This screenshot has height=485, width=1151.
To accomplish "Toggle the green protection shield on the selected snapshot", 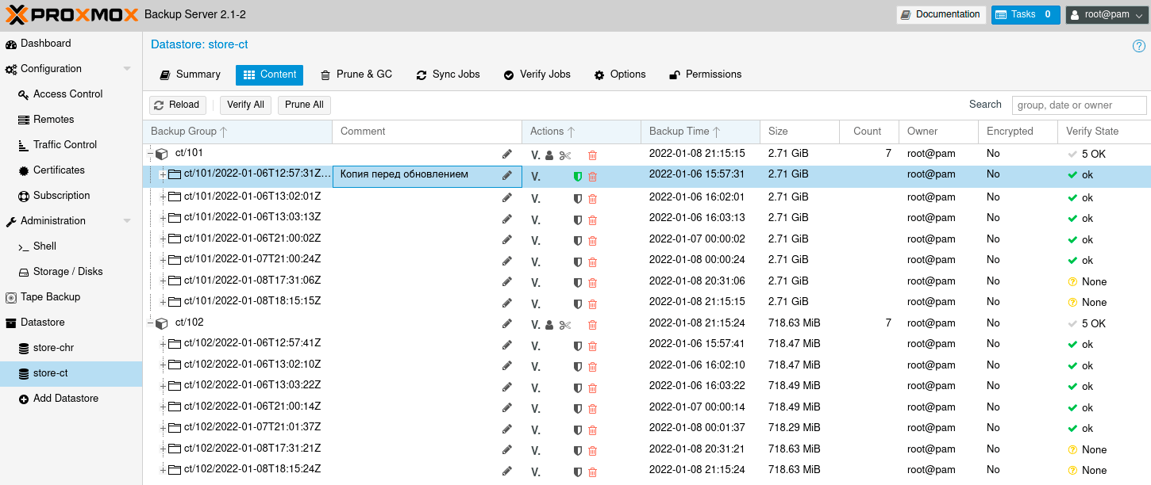I will [x=578, y=177].
